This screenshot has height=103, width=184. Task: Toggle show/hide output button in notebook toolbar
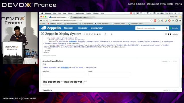click(89, 34)
